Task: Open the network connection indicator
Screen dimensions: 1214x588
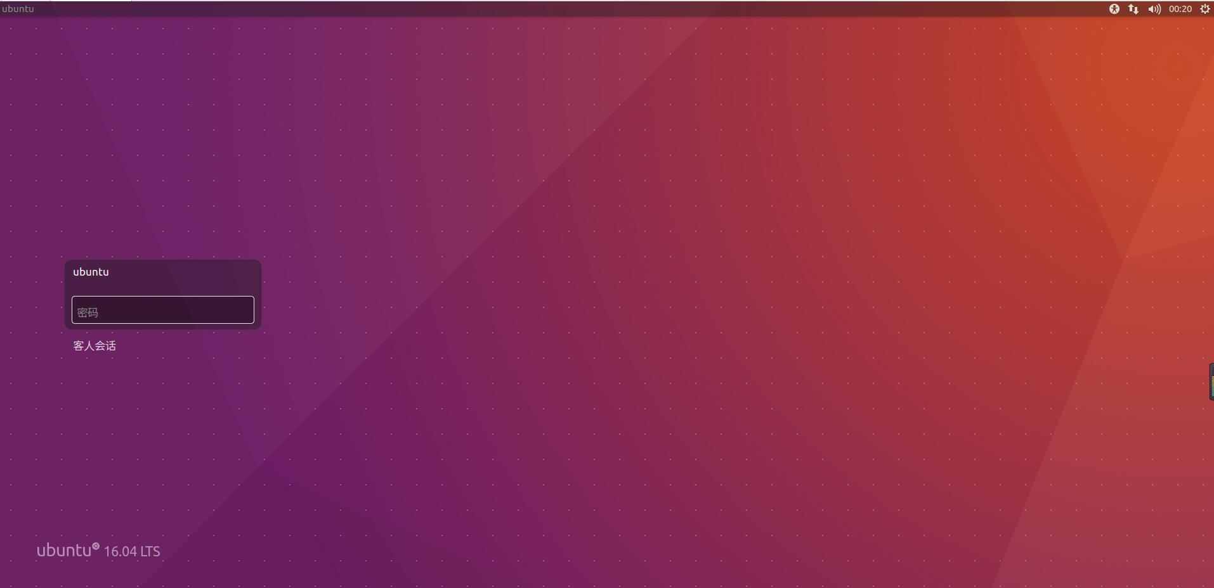Action: 1133,9
